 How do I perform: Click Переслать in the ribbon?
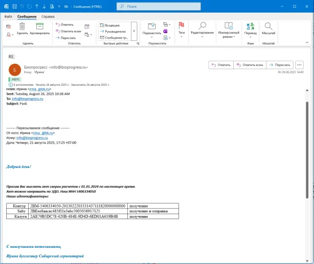(x=65, y=38)
